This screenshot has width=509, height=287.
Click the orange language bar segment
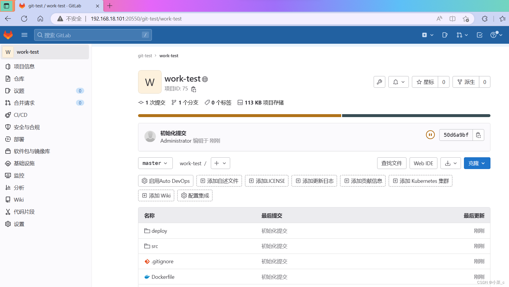point(240,116)
